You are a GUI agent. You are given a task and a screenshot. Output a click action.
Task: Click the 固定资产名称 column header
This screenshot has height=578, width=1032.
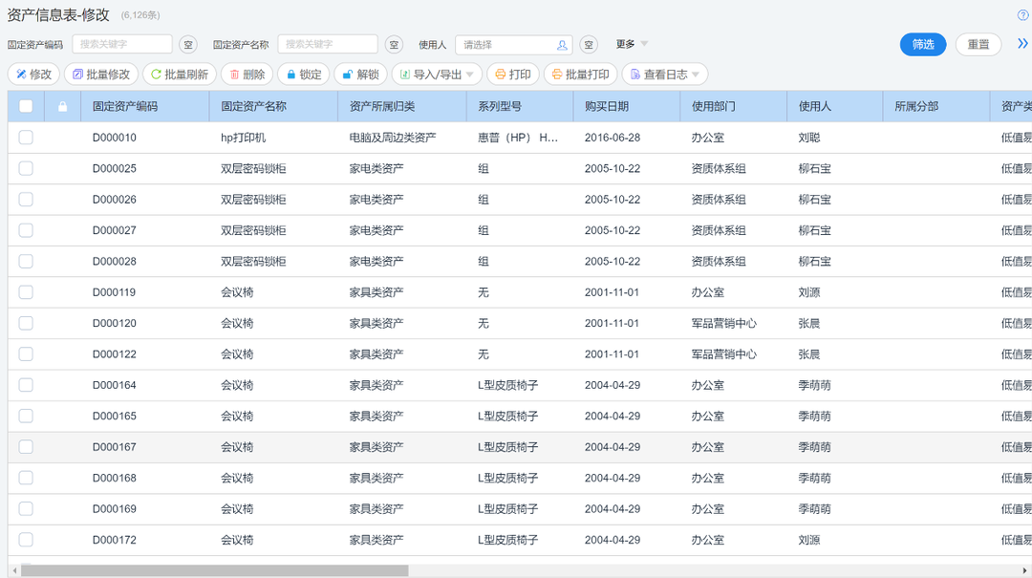[x=253, y=106]
